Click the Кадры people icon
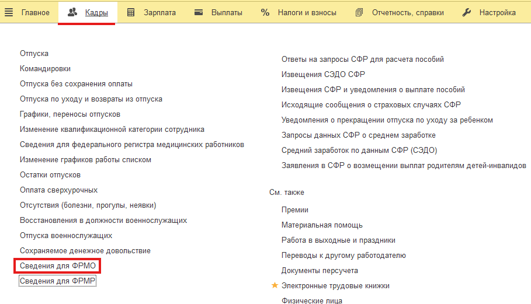This screenshot has width=531, height=304. coord(72,12)
